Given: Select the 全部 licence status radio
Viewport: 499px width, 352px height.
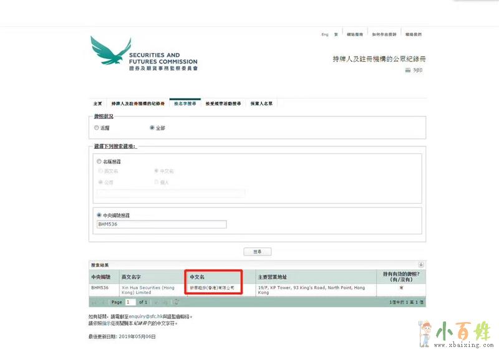Looking at the screenshot, I should [x=152, y=128].
